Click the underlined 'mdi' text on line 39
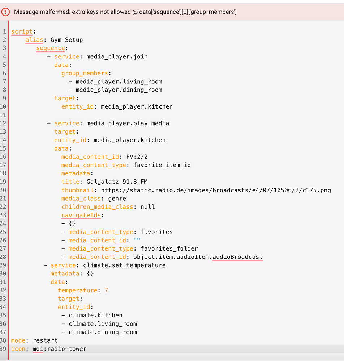 38,348
